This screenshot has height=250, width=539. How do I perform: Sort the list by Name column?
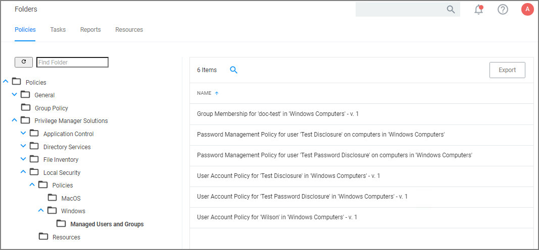pos(205,93)
